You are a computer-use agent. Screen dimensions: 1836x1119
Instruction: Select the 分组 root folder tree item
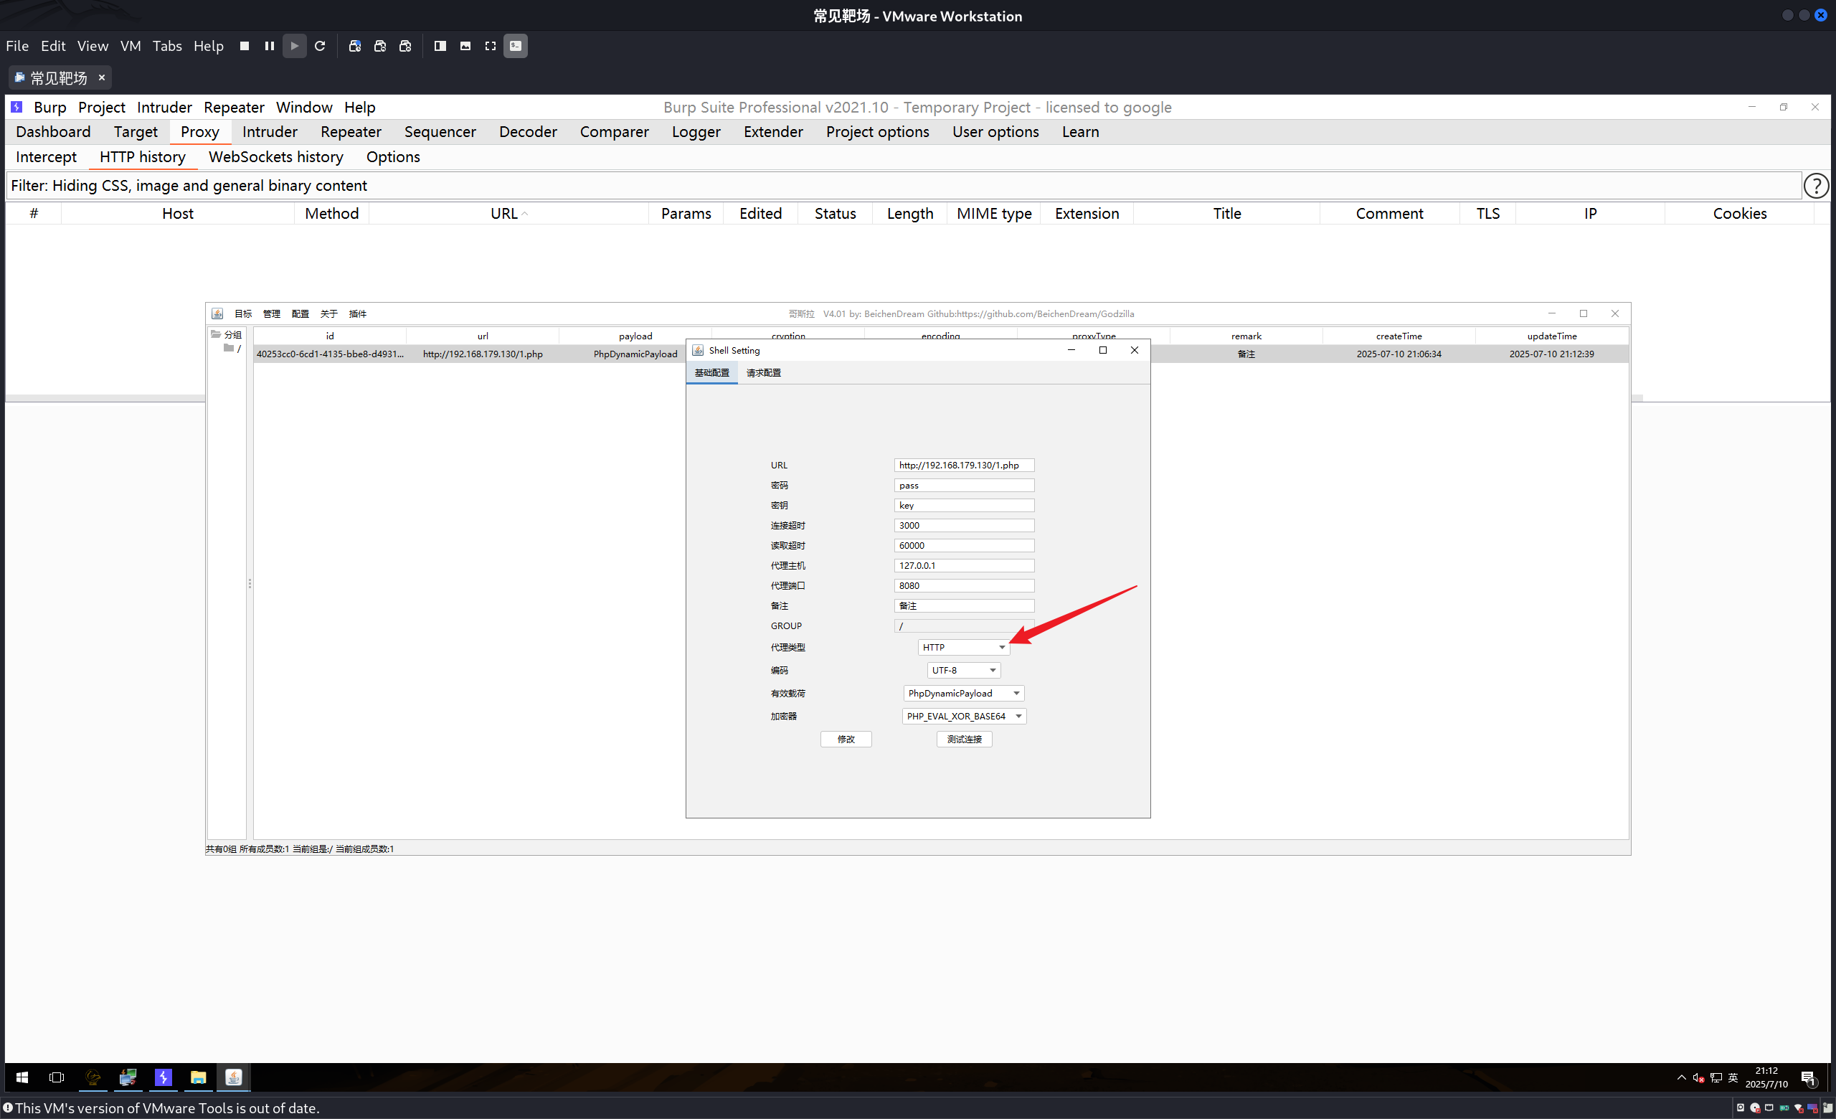click(x=232, y=335)
